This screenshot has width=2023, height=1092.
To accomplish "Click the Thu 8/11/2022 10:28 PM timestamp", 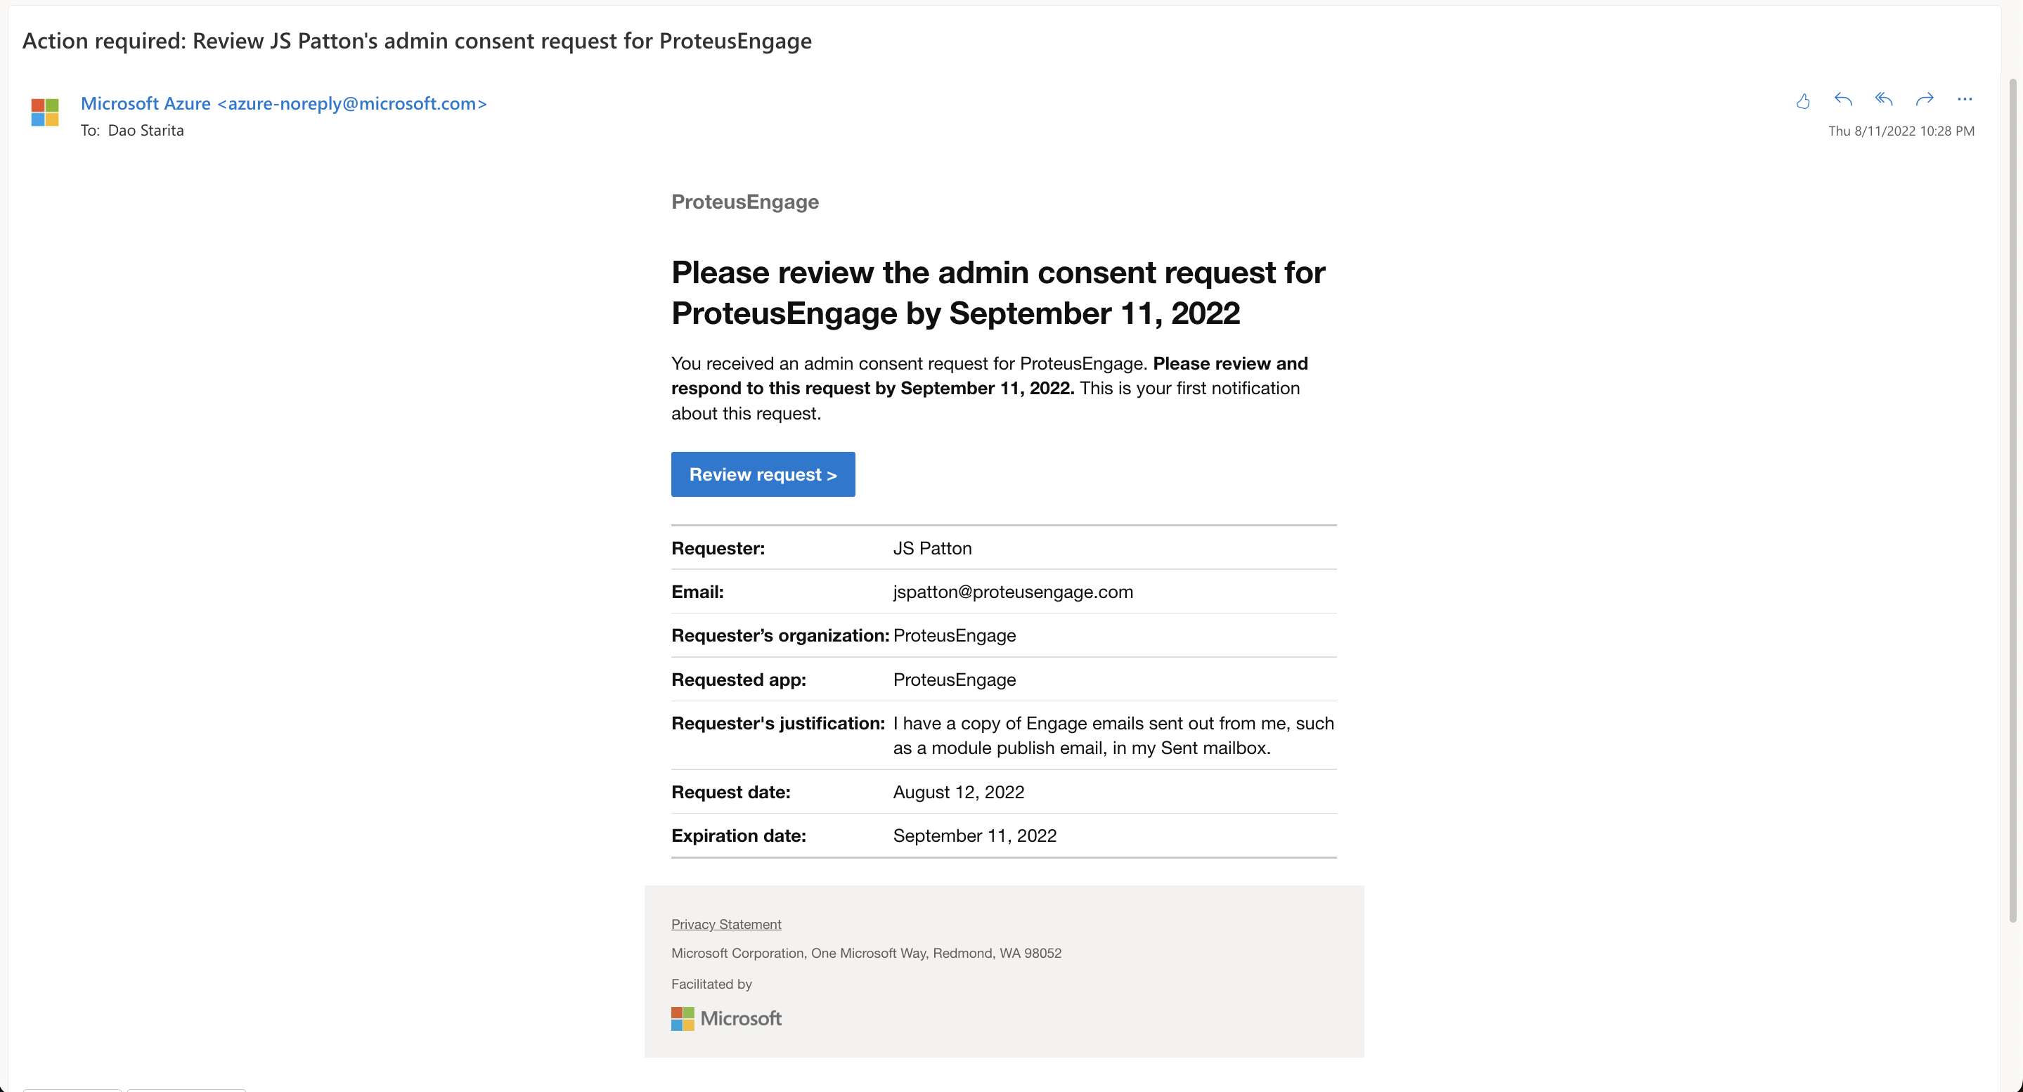I will (1901, 131).
